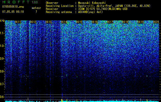Click the yellow meteor marker just before 0612

pyautogui.click(x=28, y=100)
